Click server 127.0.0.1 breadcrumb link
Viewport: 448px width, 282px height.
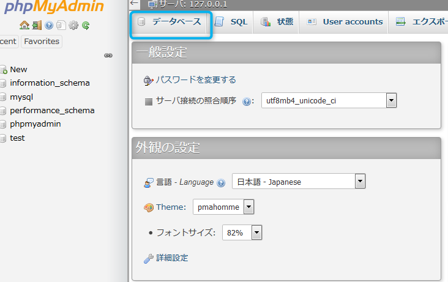point(193,4)
